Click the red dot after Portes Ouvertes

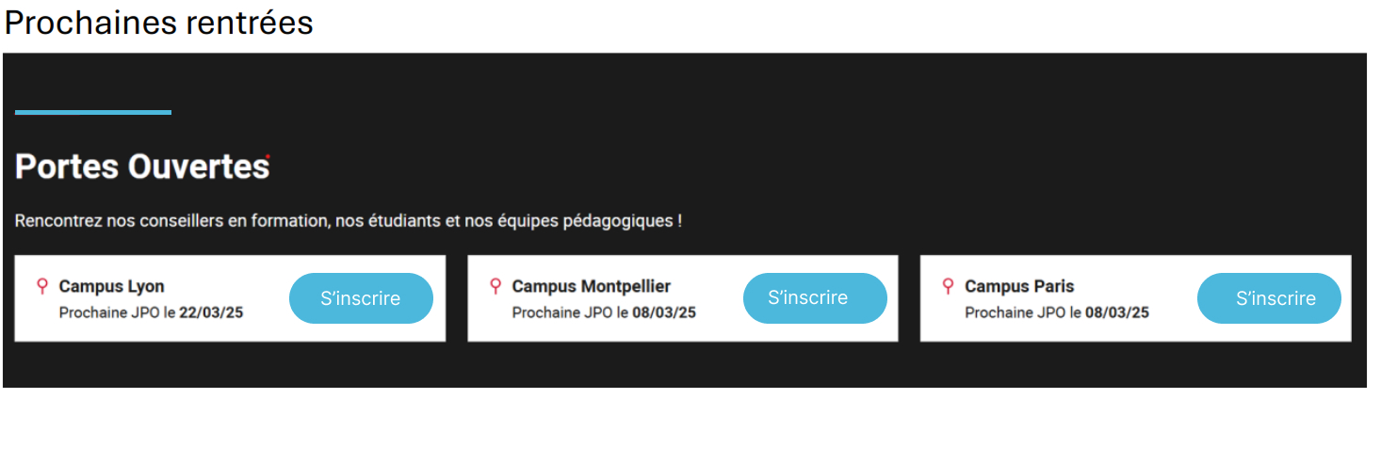pyautogui.click(x=268, y=156)
